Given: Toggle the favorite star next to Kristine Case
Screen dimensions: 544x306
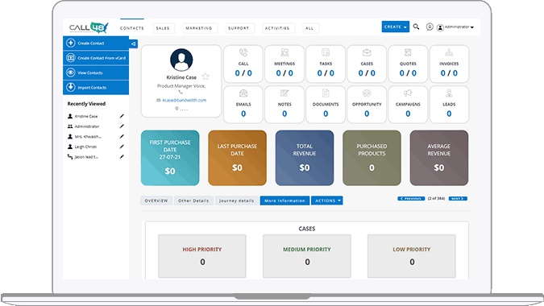Looking at the screenshot, I should [206, 76].
